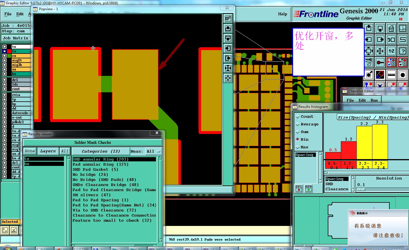Toggle checkbox for layer 'cs'
The width and height of the screenshot is (409, 250).
tap(5, 56)
